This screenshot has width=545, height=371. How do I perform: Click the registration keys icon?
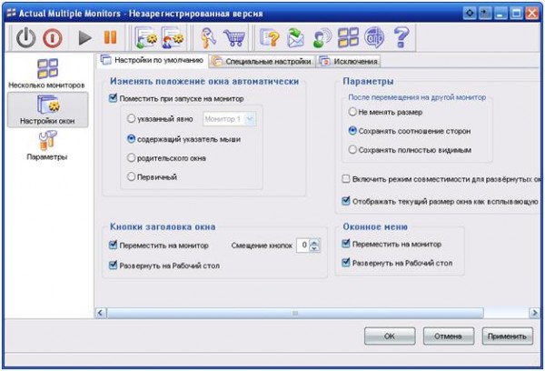click(x=209, y=37)
